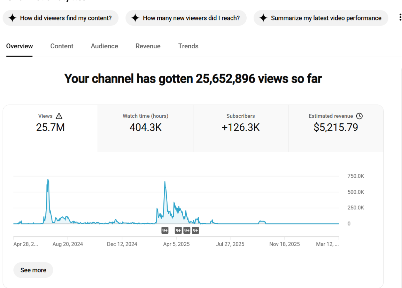Image resolution: width=402 pixels, height=288 pixels.
Task: Click the third 9+ video marker badge
Action: (187, 230)
